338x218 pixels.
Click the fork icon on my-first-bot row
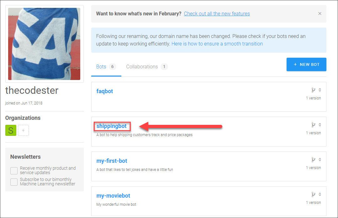pos(314,160)
